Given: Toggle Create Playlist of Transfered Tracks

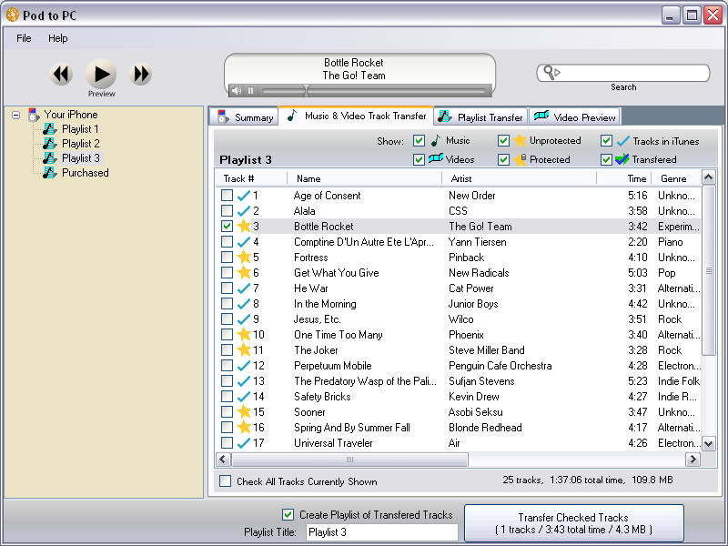Looking at the screenshot, I should coord(288,514).
